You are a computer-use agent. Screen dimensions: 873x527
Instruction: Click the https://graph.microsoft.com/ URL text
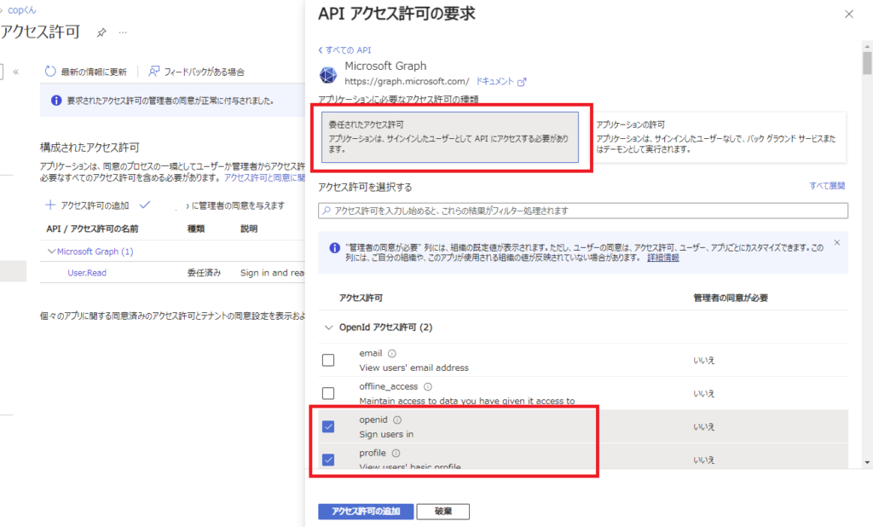tap(407, 81)
